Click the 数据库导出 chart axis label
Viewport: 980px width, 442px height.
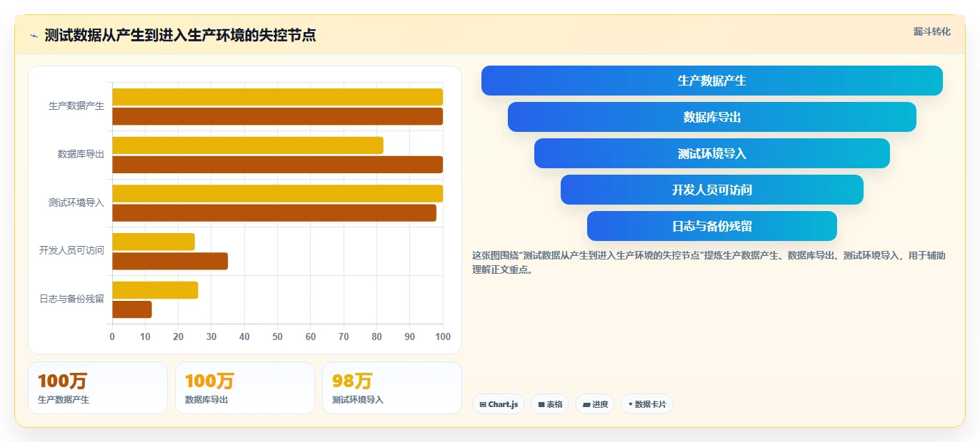(81, 154)
